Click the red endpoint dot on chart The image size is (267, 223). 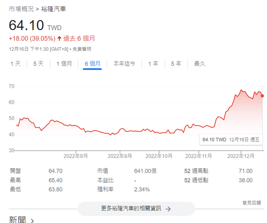(263, 96)
